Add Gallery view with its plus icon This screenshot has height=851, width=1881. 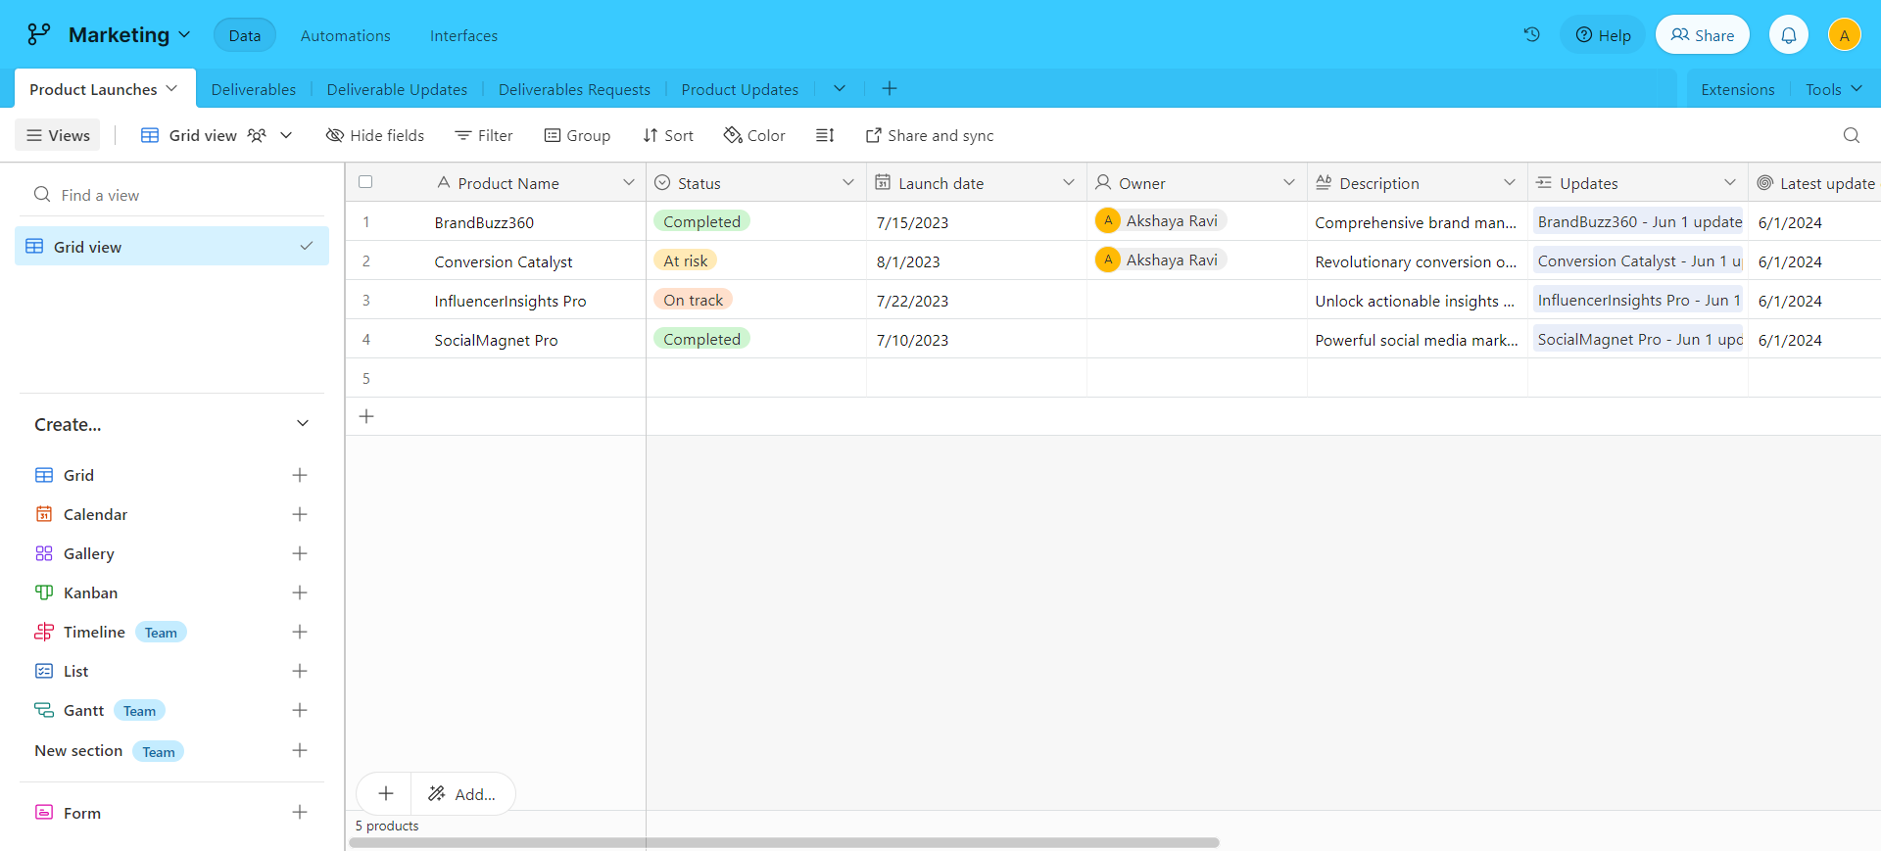(x=300, y=553)
